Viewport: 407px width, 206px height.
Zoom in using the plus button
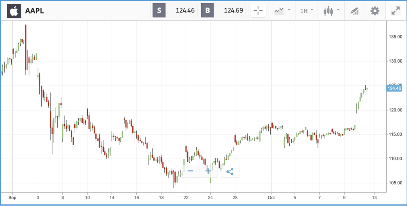(x=208, y=171)
